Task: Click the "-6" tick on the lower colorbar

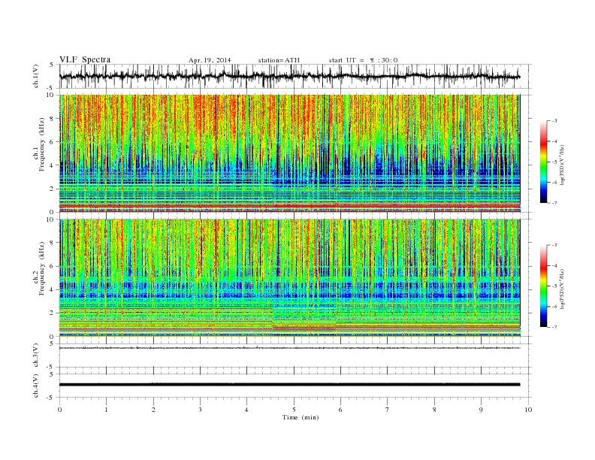Action: click(554, 307)
